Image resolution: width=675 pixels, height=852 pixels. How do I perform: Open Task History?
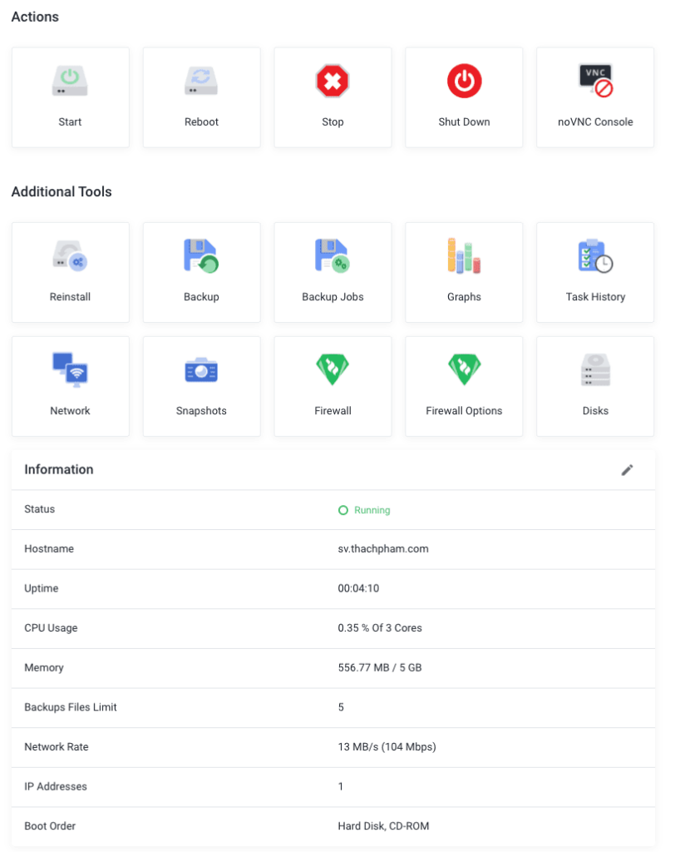pyautogui.click(x=595, y=255)
